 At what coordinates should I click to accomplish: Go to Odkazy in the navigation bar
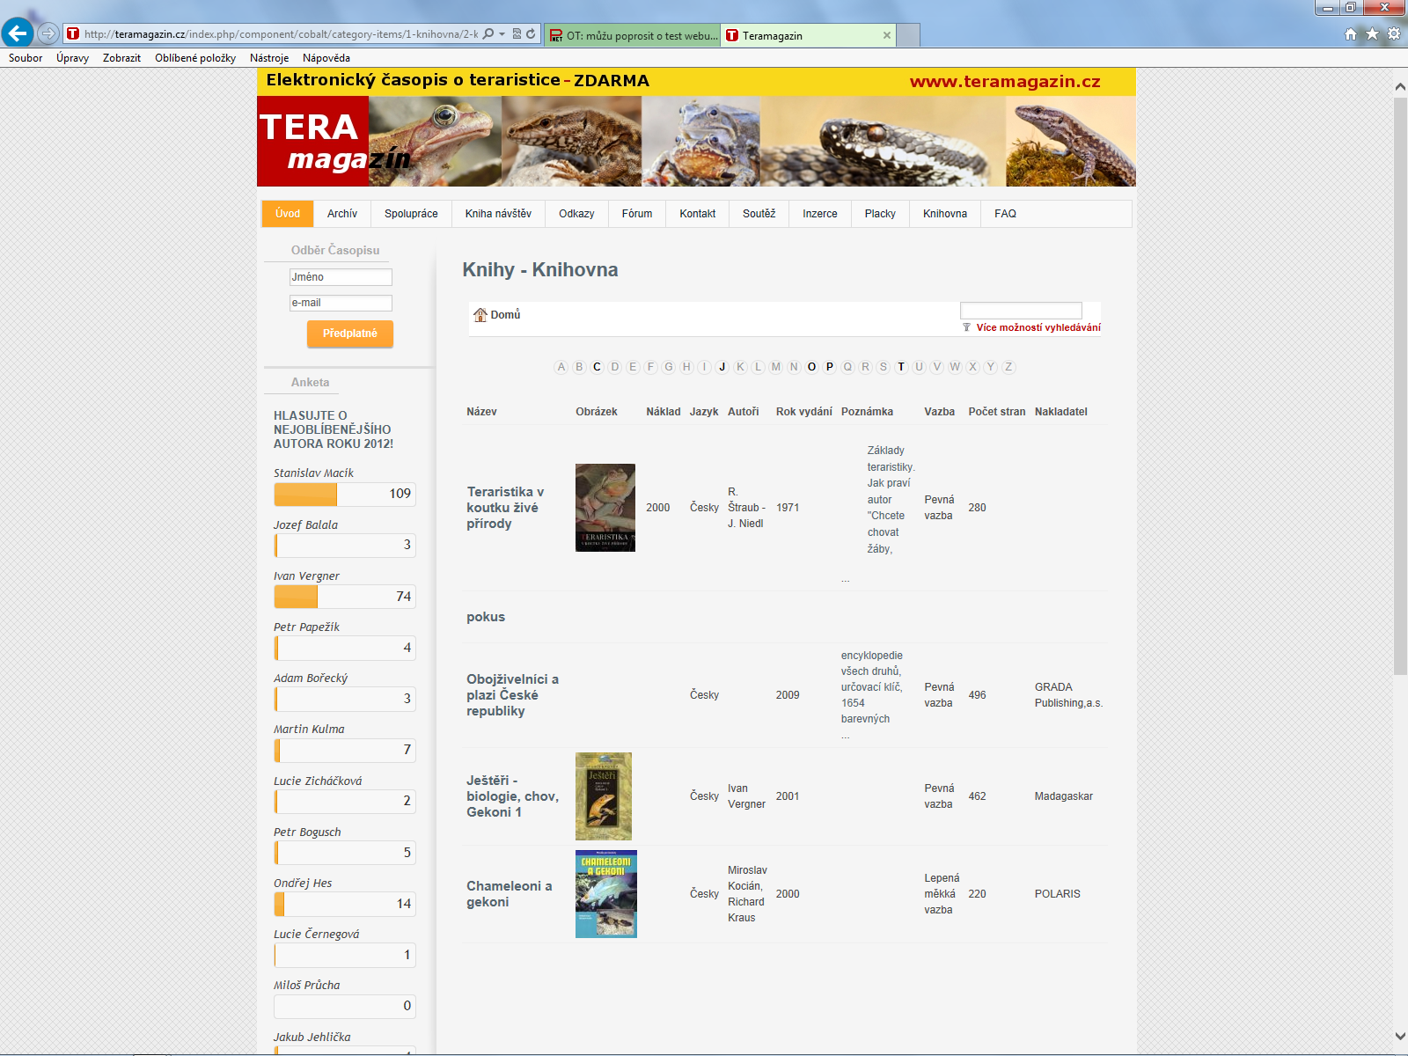(576, 214)
